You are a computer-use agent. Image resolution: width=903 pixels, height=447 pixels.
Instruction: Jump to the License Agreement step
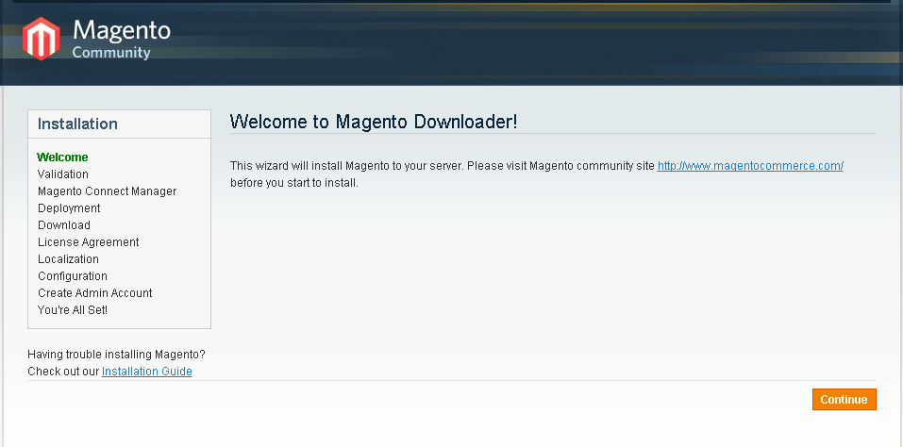[88, 242]
